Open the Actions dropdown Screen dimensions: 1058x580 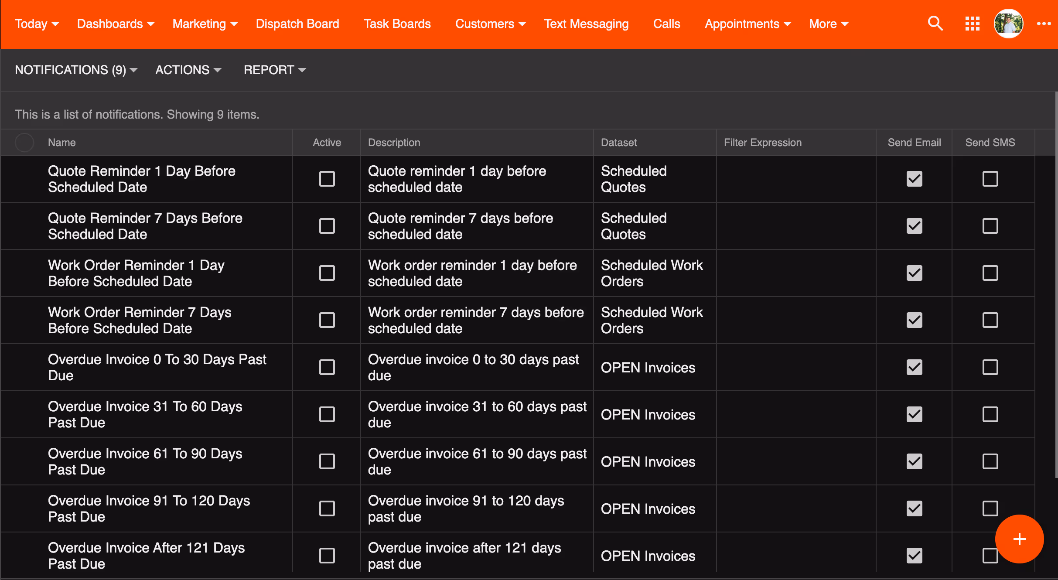pos(188,70)
